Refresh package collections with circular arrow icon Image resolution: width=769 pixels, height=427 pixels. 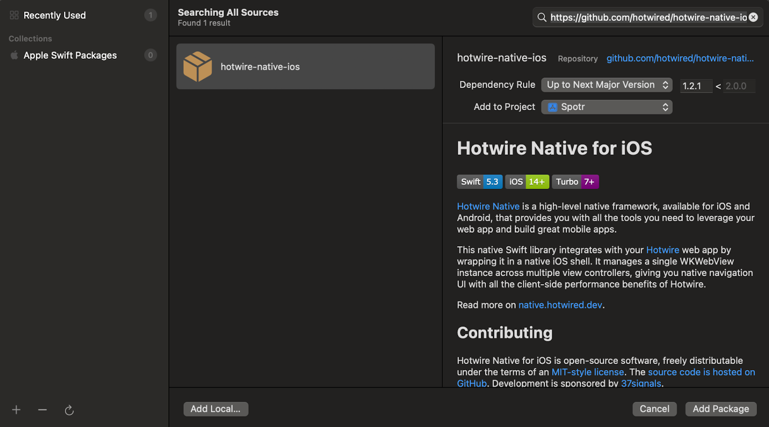69,410
